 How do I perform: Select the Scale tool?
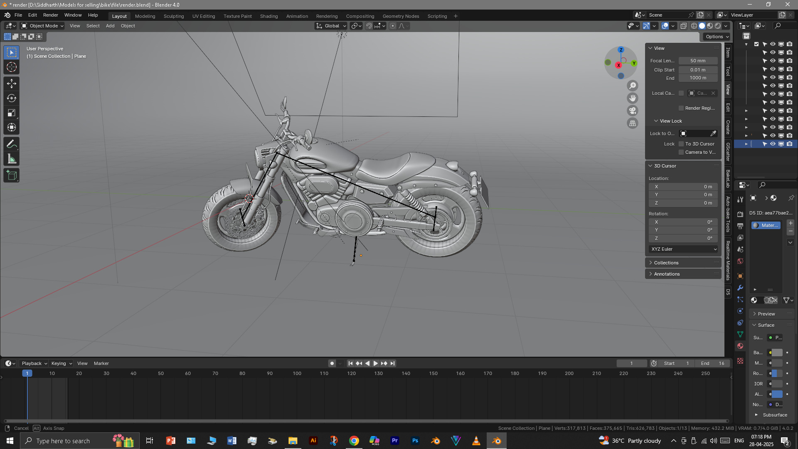point(12,113)
